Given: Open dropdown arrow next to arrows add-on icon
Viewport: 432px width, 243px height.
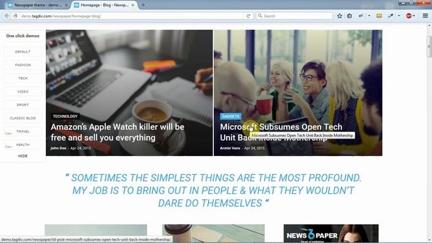Looking at the screenshot, I should pos(369,16).
